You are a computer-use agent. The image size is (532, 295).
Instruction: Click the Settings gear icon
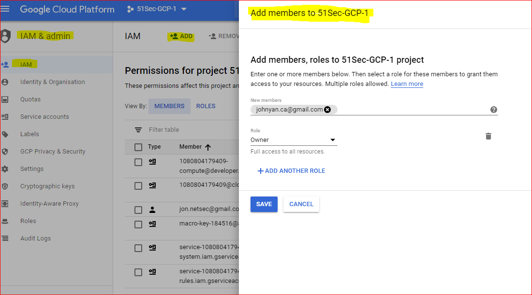pos(5,169)
